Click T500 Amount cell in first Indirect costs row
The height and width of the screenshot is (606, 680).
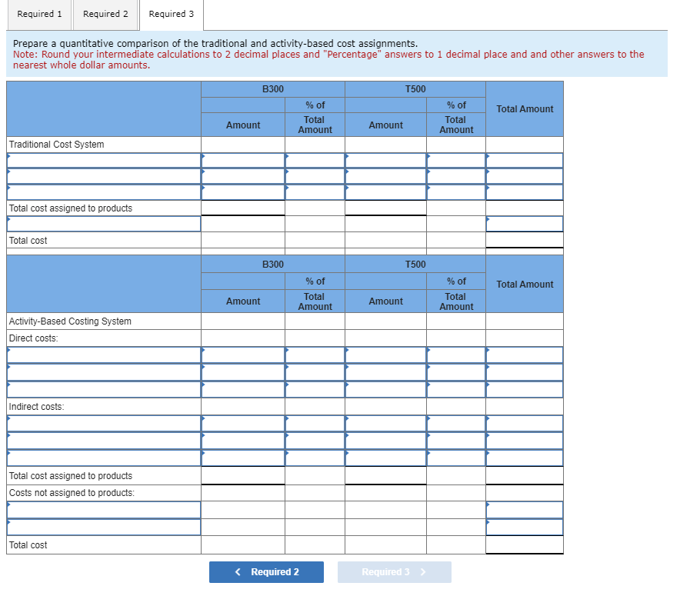point(385,424)
